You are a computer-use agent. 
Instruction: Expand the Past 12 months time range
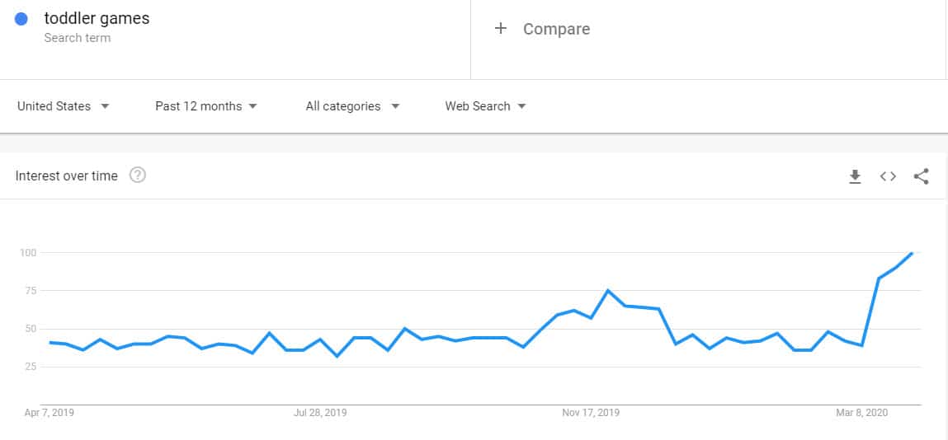206,106
